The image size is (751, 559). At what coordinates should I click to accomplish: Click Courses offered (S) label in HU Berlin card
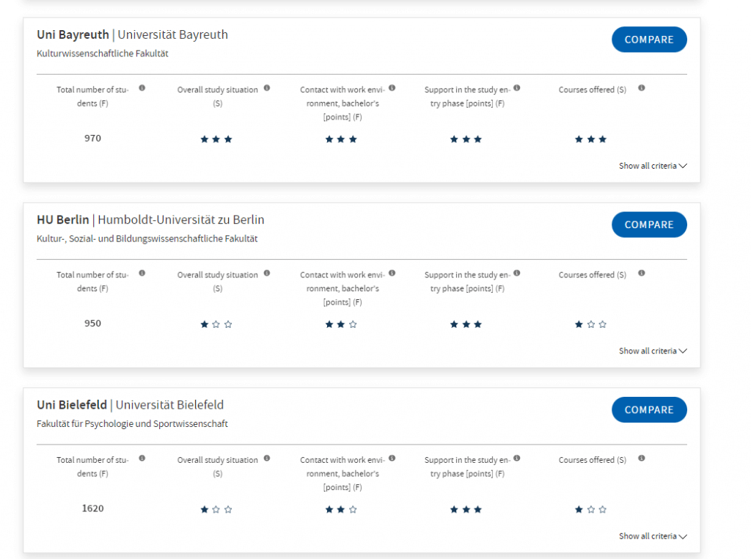click(593, 275)
